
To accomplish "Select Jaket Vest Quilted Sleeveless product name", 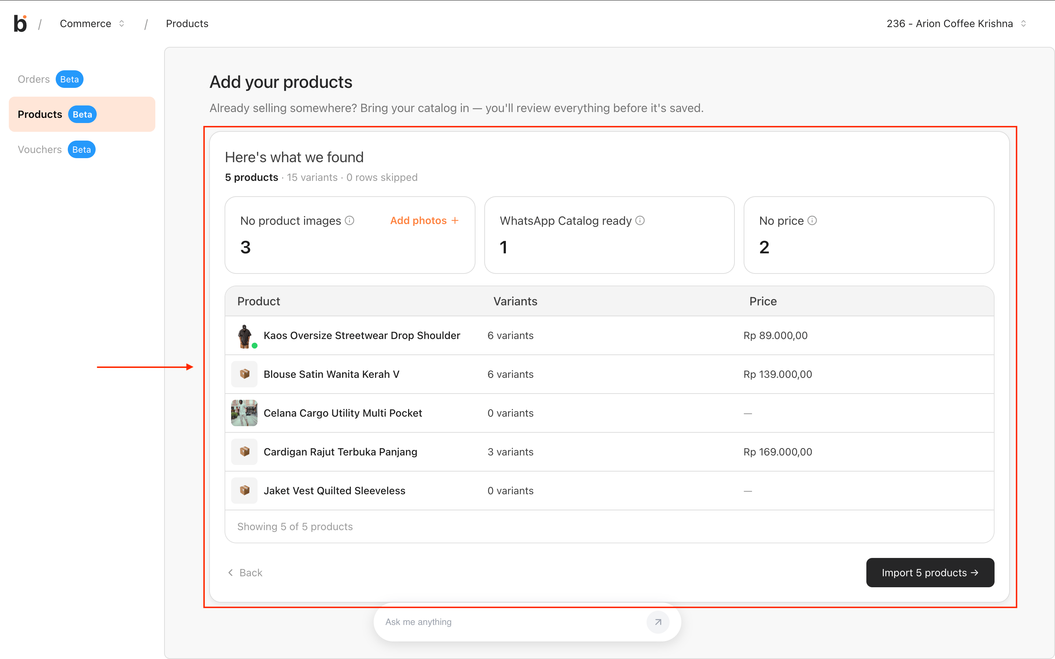I will coord(334,491).
